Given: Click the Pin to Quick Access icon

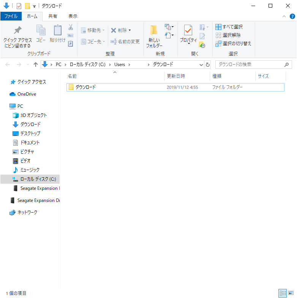Looking at the screenshot, I should [17, 31].
